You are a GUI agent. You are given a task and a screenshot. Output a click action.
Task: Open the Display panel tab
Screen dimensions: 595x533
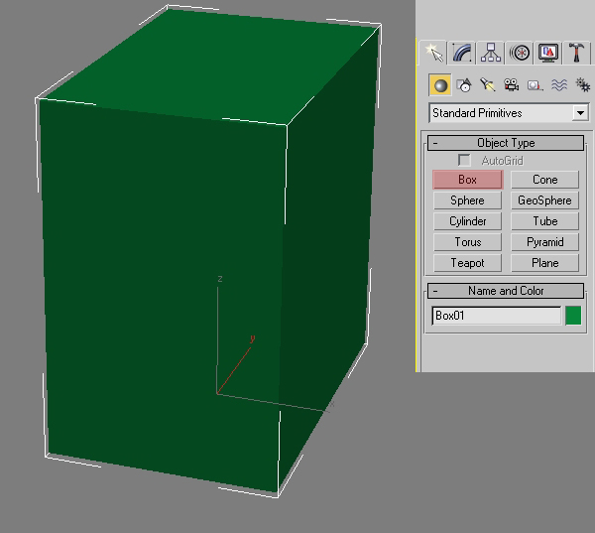[548, 53]
